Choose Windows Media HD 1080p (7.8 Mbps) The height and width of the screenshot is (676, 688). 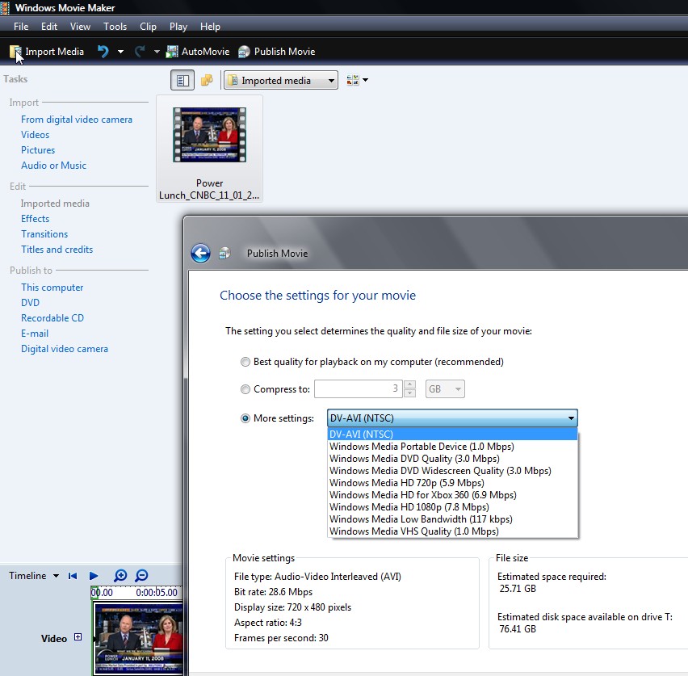point(452,507)
